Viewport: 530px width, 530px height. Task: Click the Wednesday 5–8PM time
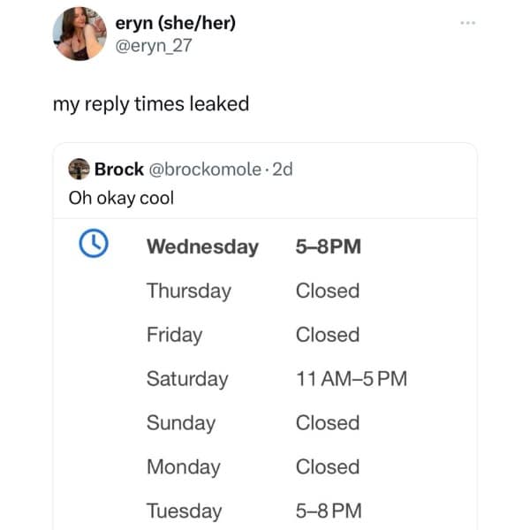(329, 246)
